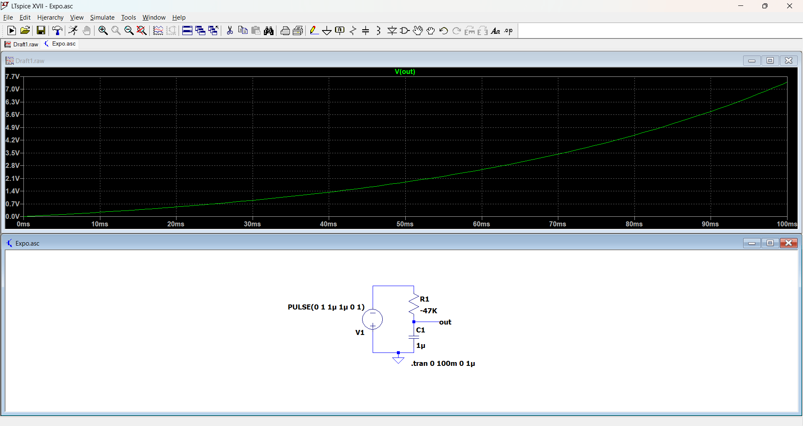This screenshot has height=426, width=803.
Task: Place a Label Net tool
Action: [x=340, y=30]
